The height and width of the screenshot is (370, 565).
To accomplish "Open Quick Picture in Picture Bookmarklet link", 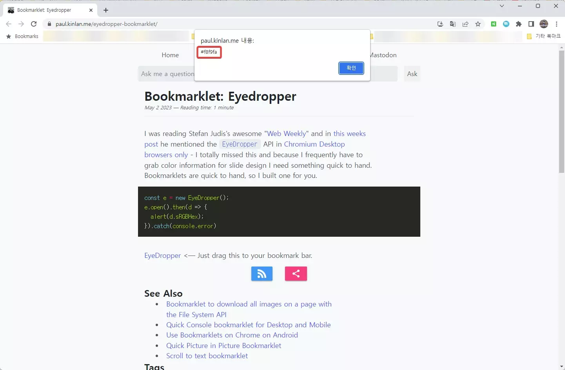I will point(224,346).
